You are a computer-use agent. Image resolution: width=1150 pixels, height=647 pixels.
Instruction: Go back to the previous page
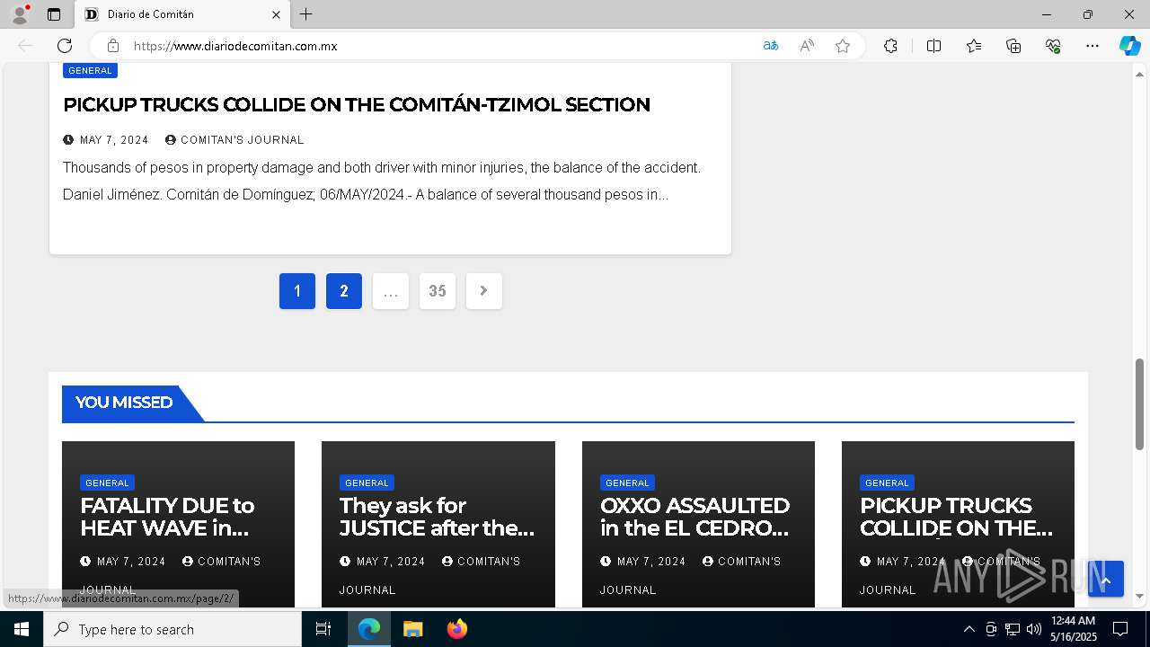pyautogui.click(x=25, y=46)
